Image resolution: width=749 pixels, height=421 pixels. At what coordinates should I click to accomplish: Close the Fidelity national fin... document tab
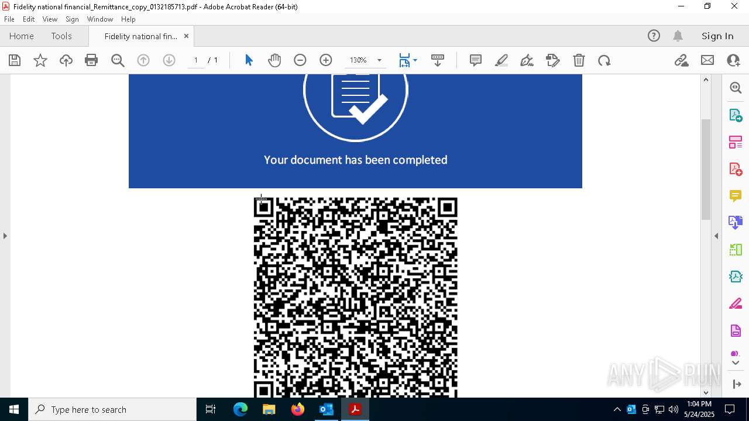tap(186, 36)
